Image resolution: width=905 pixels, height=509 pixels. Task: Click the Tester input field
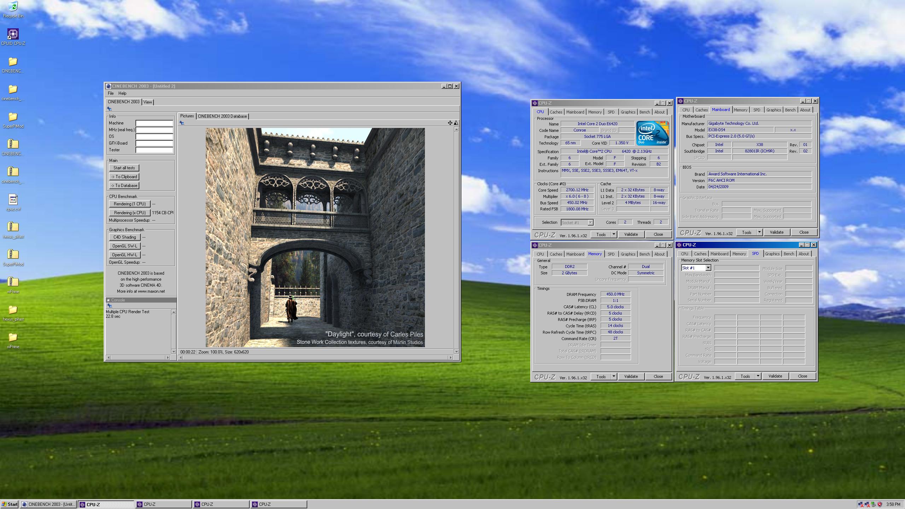154,150
